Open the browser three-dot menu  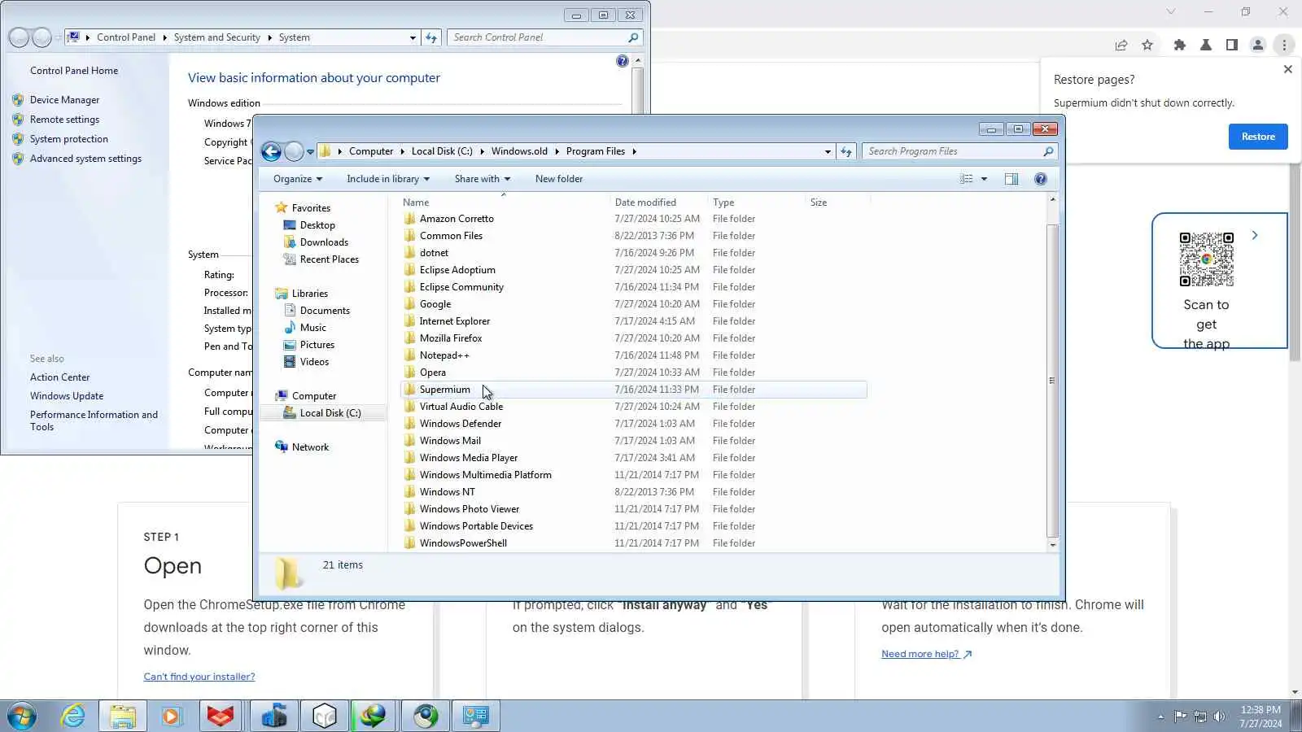coord(1284,45)
